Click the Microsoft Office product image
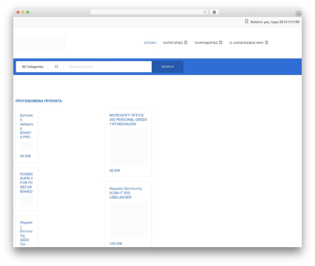Image resolution: width=315 pixels, height=266 pixels. coord(128,147)
